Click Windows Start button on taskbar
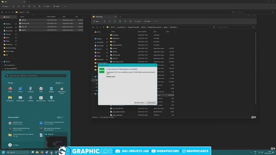The width and height of the screenshot is (276, 155). click(x=3, y=152)
